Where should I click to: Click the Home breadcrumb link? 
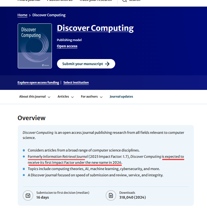[23, 15]
